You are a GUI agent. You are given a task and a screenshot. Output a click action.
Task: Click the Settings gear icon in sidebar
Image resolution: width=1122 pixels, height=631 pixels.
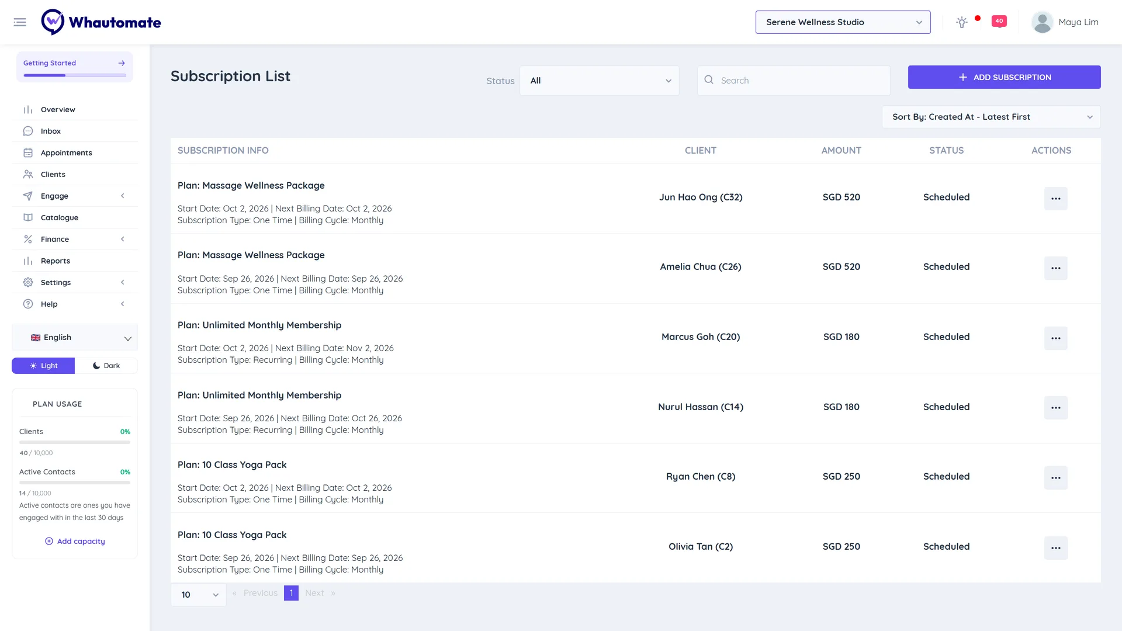tap(28, 283)
